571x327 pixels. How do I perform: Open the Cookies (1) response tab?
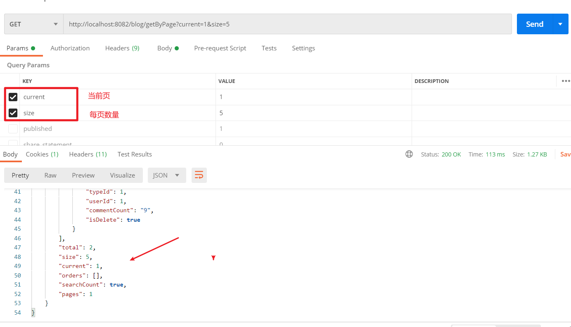(x=42, y=154)
